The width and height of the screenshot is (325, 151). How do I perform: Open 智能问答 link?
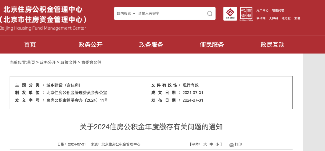coord(278,10)
